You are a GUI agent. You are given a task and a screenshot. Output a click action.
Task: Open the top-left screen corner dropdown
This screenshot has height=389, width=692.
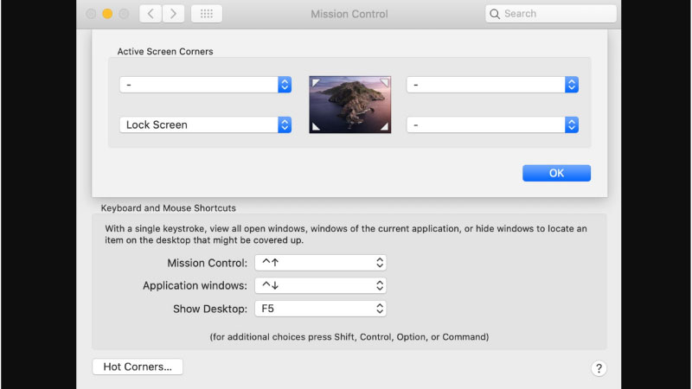tap(205, 85)
